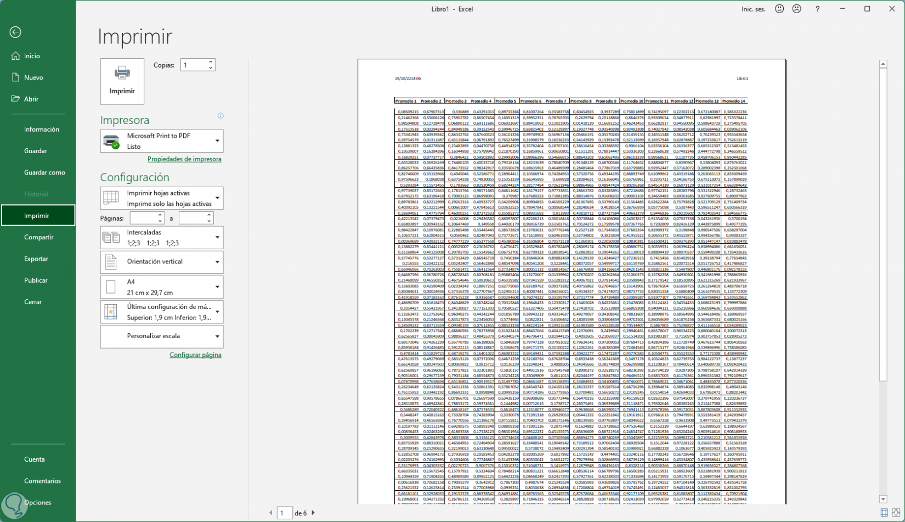Click the sad face feedback icon
Viewport: 905px width, 522px height.
796,9
